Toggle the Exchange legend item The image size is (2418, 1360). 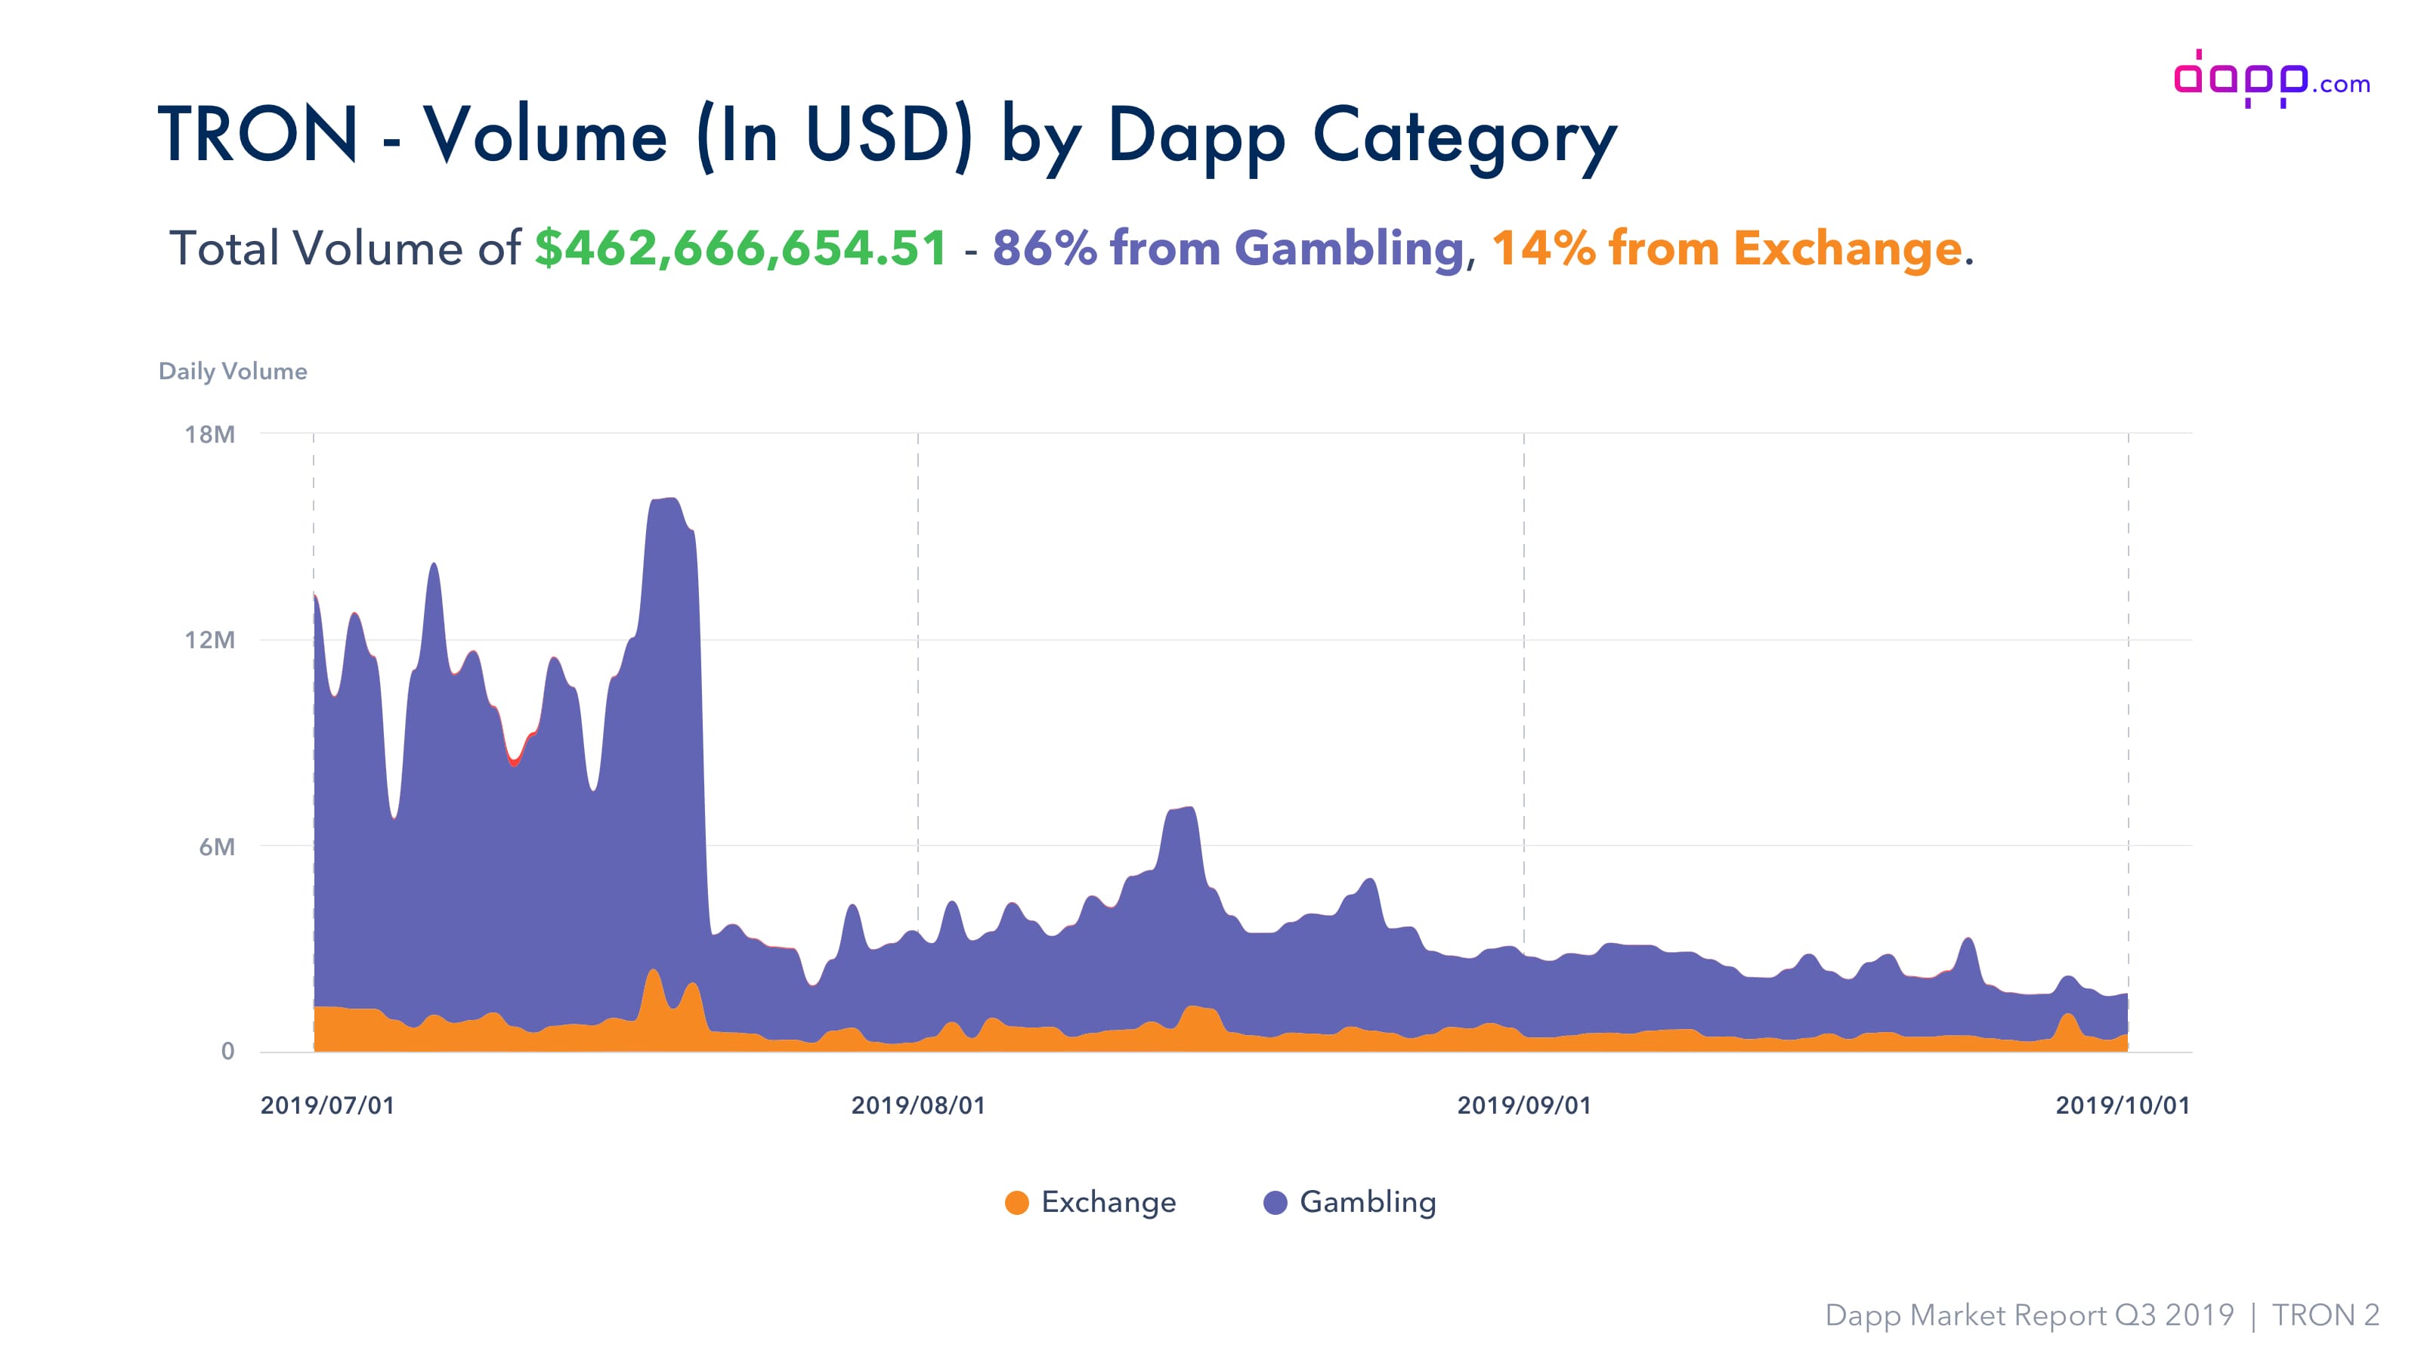1090,1202
